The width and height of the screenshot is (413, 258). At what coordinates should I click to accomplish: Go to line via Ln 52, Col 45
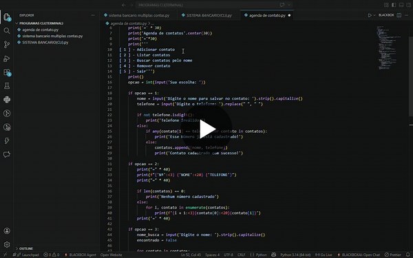[x=191, y=255]
